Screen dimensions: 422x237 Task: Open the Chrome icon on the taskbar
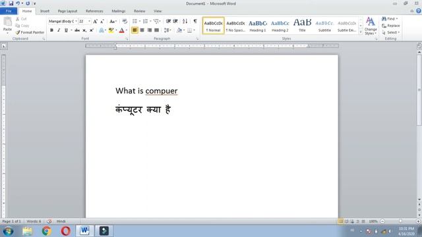tap(46, 231)
